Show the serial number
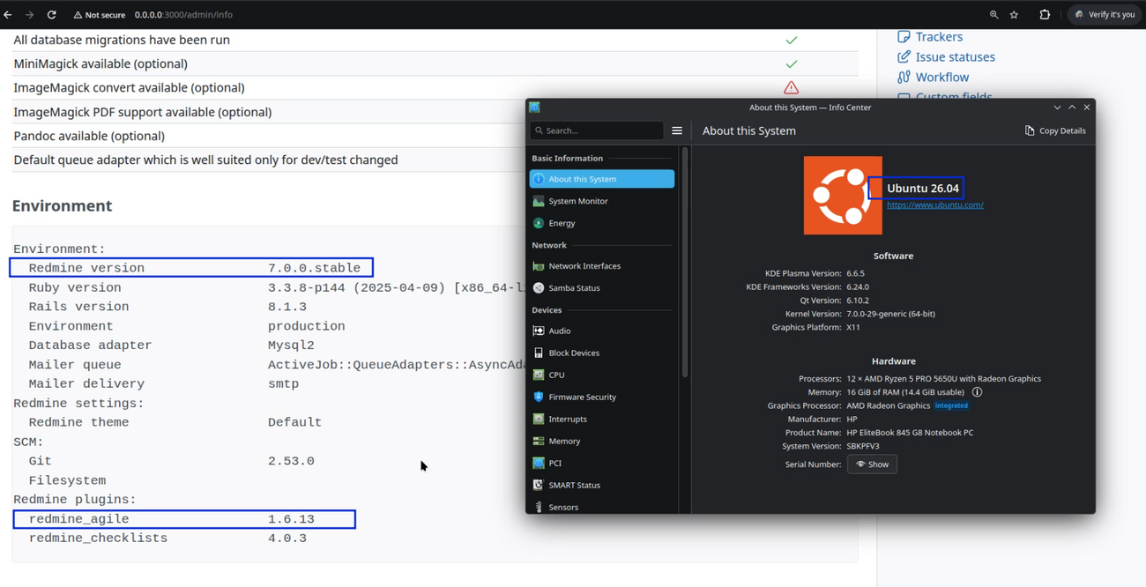Screen dimensions: 1146x587 click(x=872, y=464)
